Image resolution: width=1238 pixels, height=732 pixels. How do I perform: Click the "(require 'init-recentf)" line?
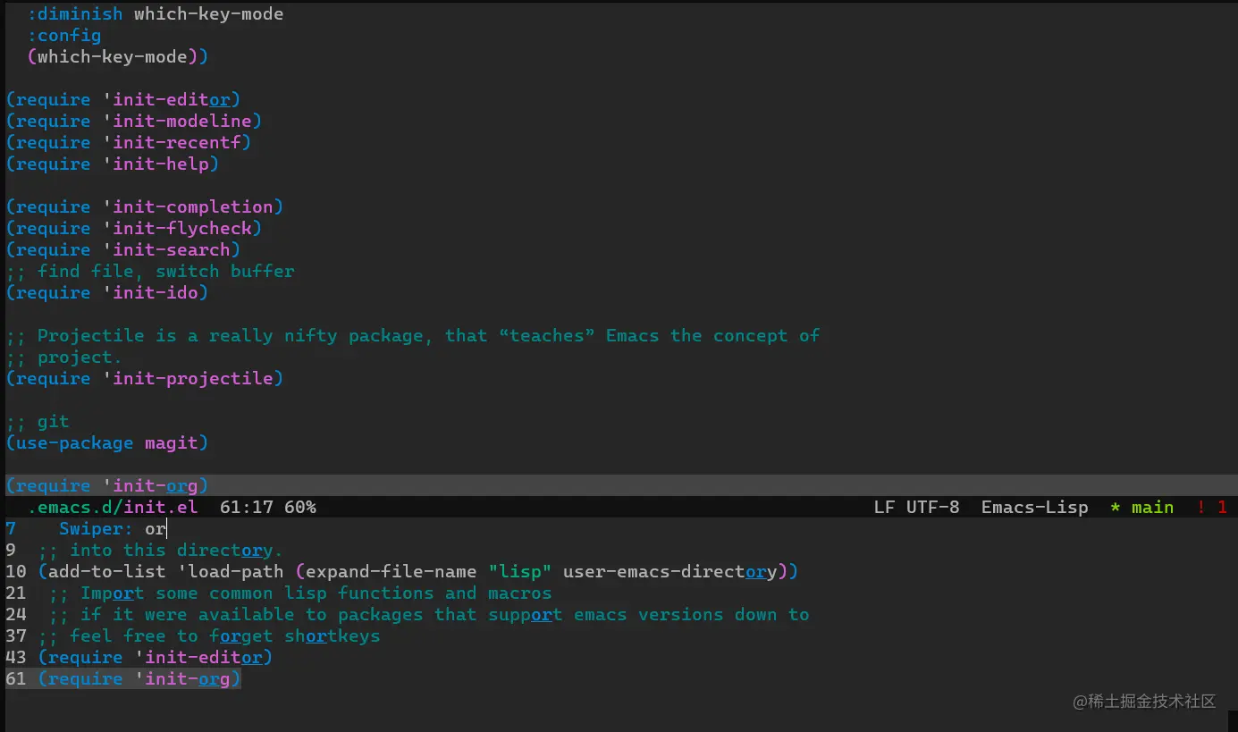pyautogui.click(x=129, y=142)
